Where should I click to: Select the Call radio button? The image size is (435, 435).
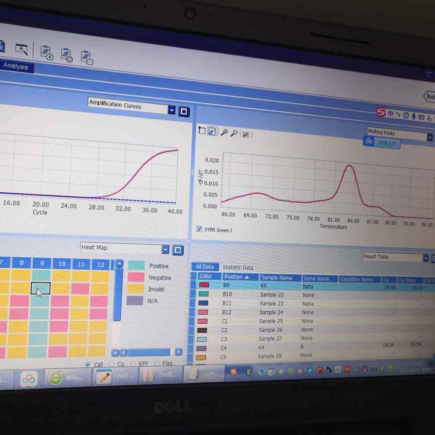tap(88, 364)
